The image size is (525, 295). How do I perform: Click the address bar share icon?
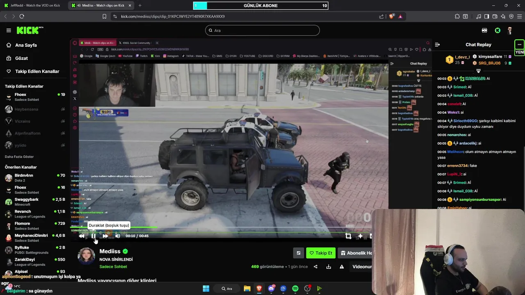pyautogui.click(x=381, y=16)
